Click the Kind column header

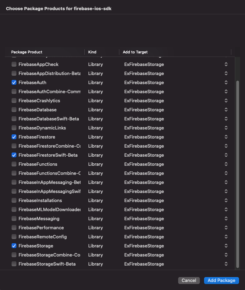(x=92, y=52)
